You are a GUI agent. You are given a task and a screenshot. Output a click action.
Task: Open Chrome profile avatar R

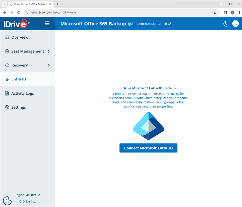(x=232, y=13)
